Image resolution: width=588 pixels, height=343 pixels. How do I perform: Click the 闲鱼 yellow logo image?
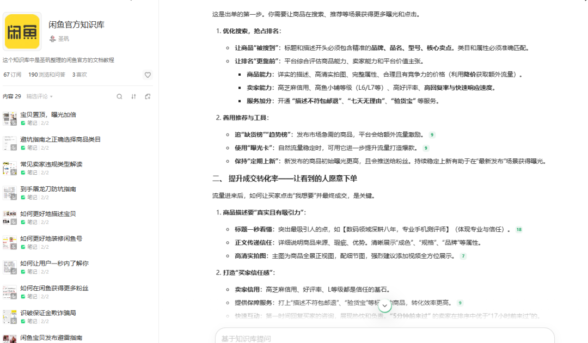[x=22, y=32]
